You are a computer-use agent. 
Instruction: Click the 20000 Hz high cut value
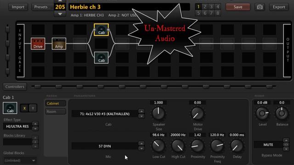178,135
